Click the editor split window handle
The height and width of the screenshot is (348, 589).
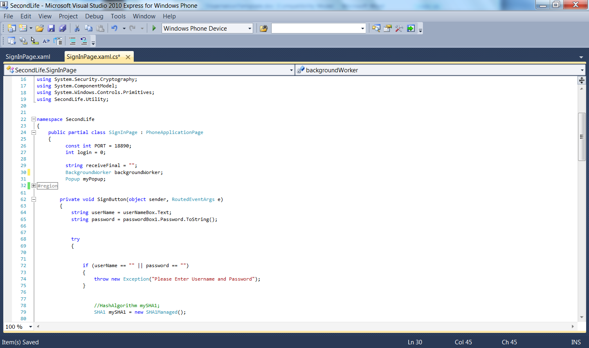[x=582, y=80]
